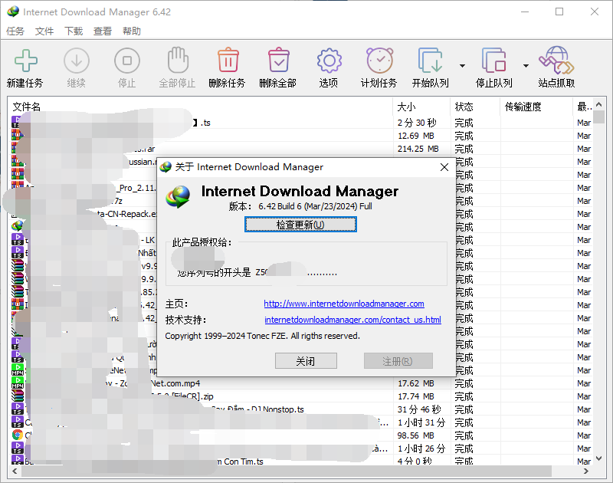This screenshot has width=613, height=483.
Task: Expand the Start Queue dropdown arrow
Action: [x=462, y=66]
